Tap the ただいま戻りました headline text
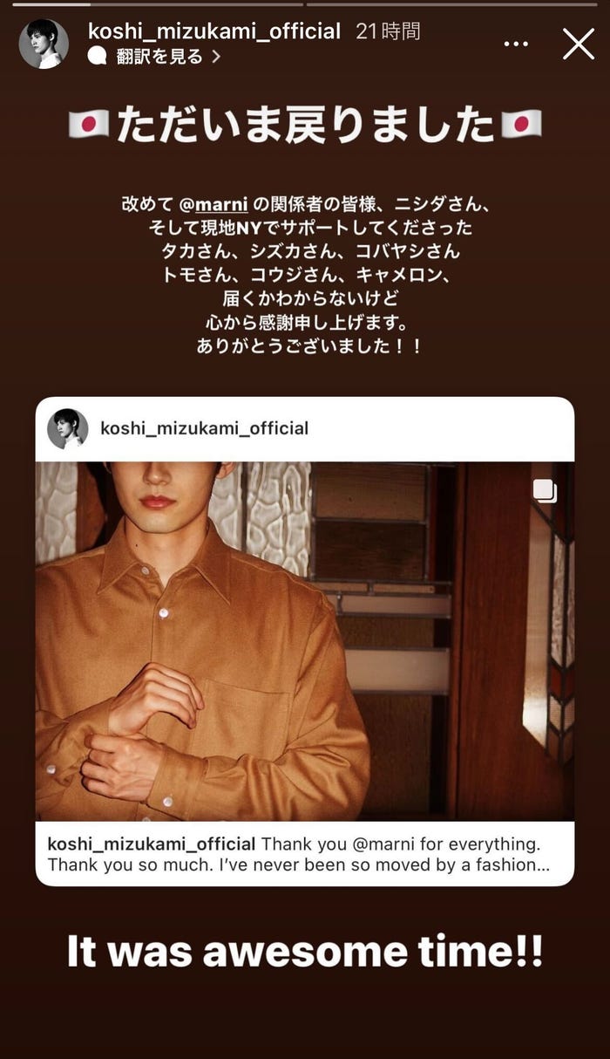Image resolution: width=610 pixels, height=1059 pixels. [x=305, y=125]
